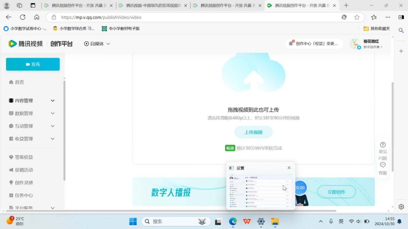Click the browser refresh icon
The width and height of the screenshot is (408, 229).
tap(23, 17)
